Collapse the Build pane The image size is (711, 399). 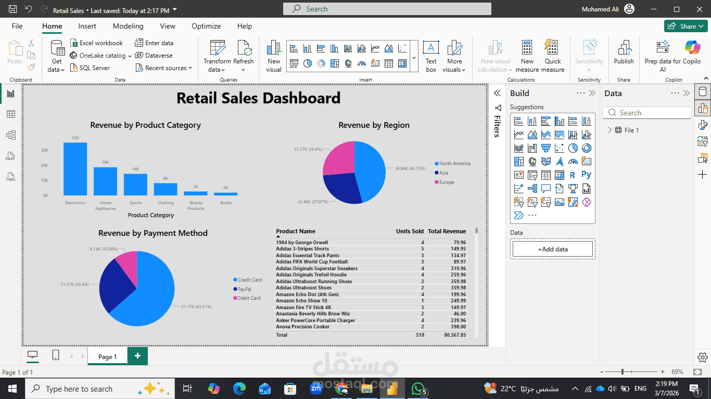[592, 94]
